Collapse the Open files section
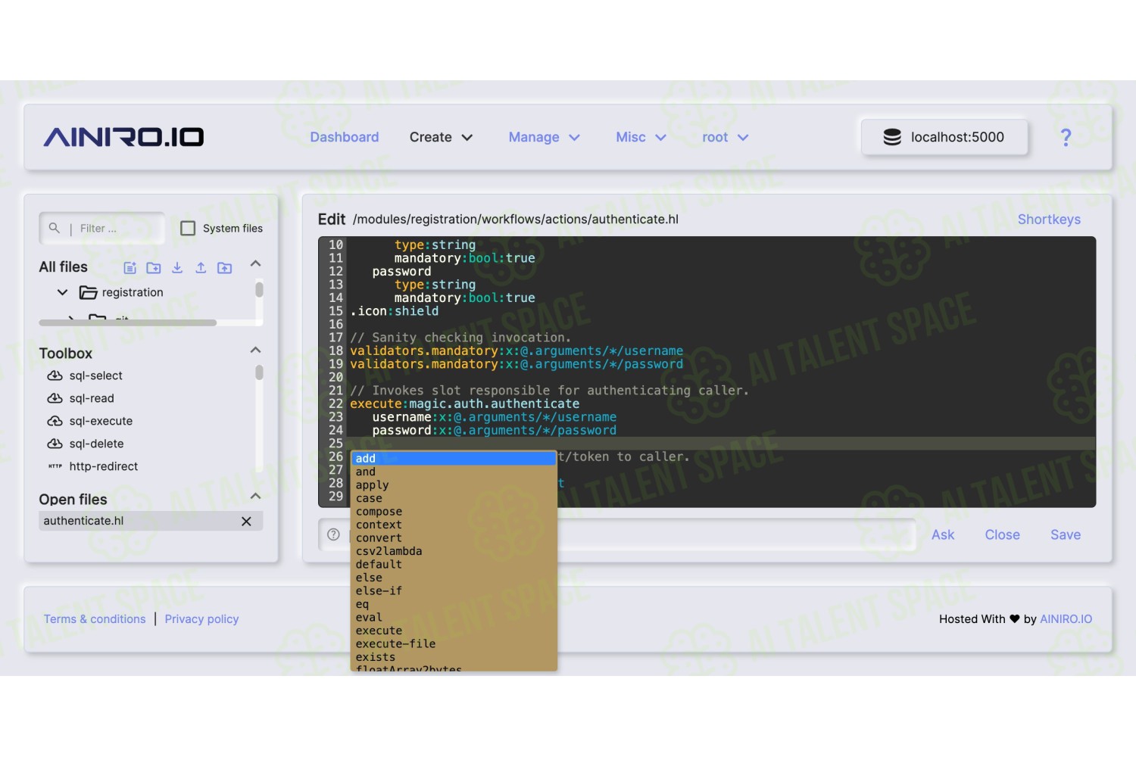The width and height of the screenshot is (1136, 757). tap(255, 497)
